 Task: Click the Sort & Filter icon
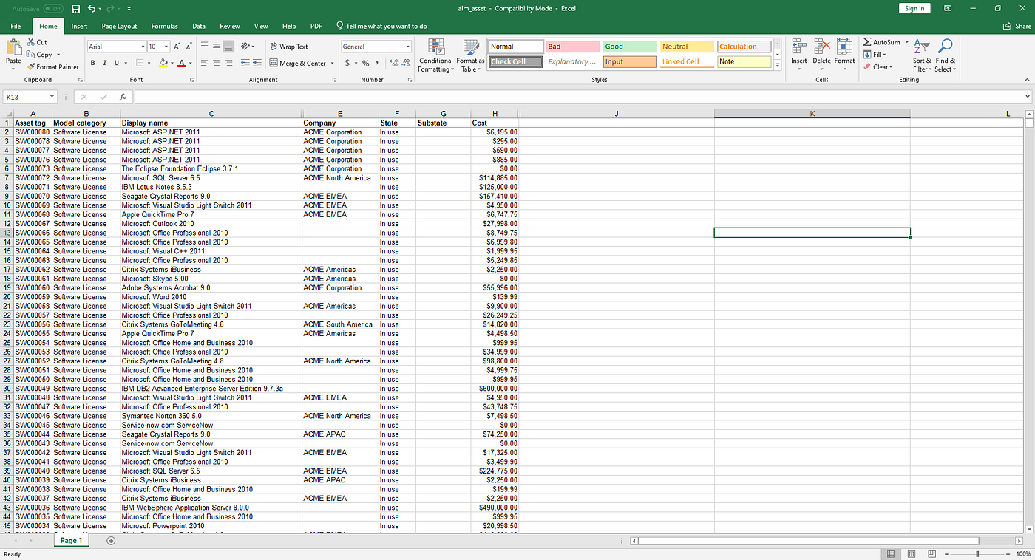tap(921, 55)
